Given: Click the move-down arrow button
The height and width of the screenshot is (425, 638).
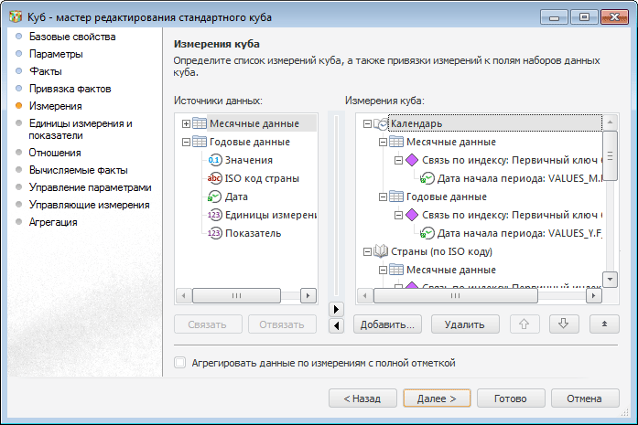Looking at the screenshot, I should 564,324.
